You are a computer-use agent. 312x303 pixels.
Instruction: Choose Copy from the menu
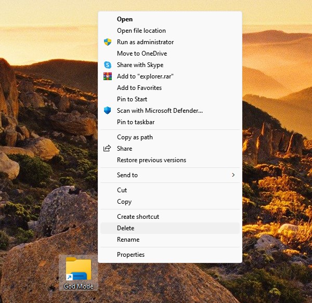pyautogui.click(x=170, y=202)
